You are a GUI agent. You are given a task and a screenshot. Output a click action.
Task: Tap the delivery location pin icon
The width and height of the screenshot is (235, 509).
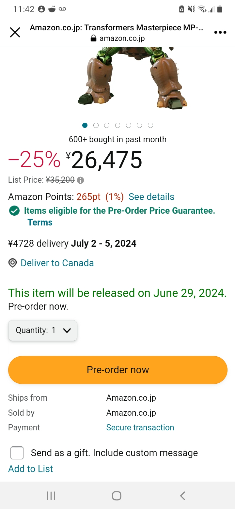click(12, 263)
